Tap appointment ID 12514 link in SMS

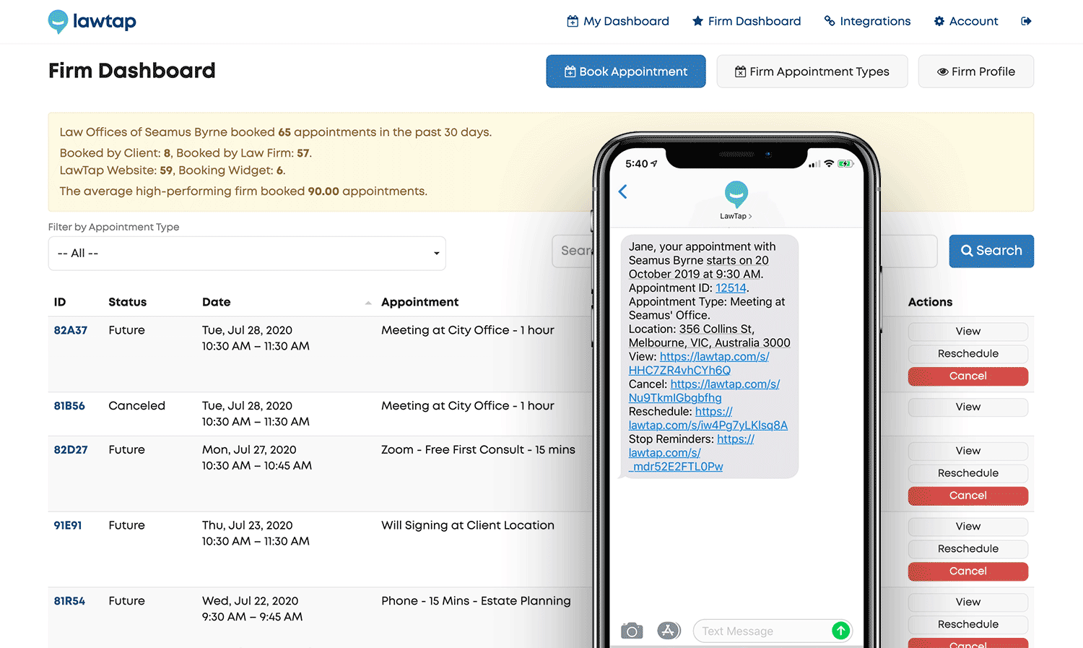[731, 288]
